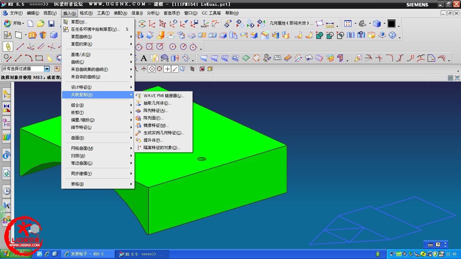This screenshot has height=259, width=461.
Task: Click the NX 8.5 taskbar button
Action: 142,254
